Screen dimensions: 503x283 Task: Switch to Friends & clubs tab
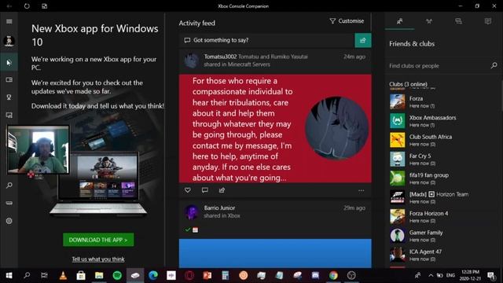click(x=400, y=21)
